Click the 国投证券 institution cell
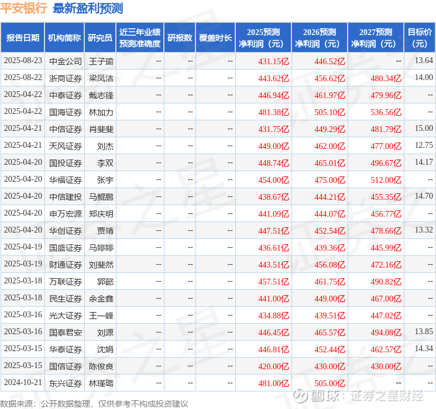 [66, 163]
